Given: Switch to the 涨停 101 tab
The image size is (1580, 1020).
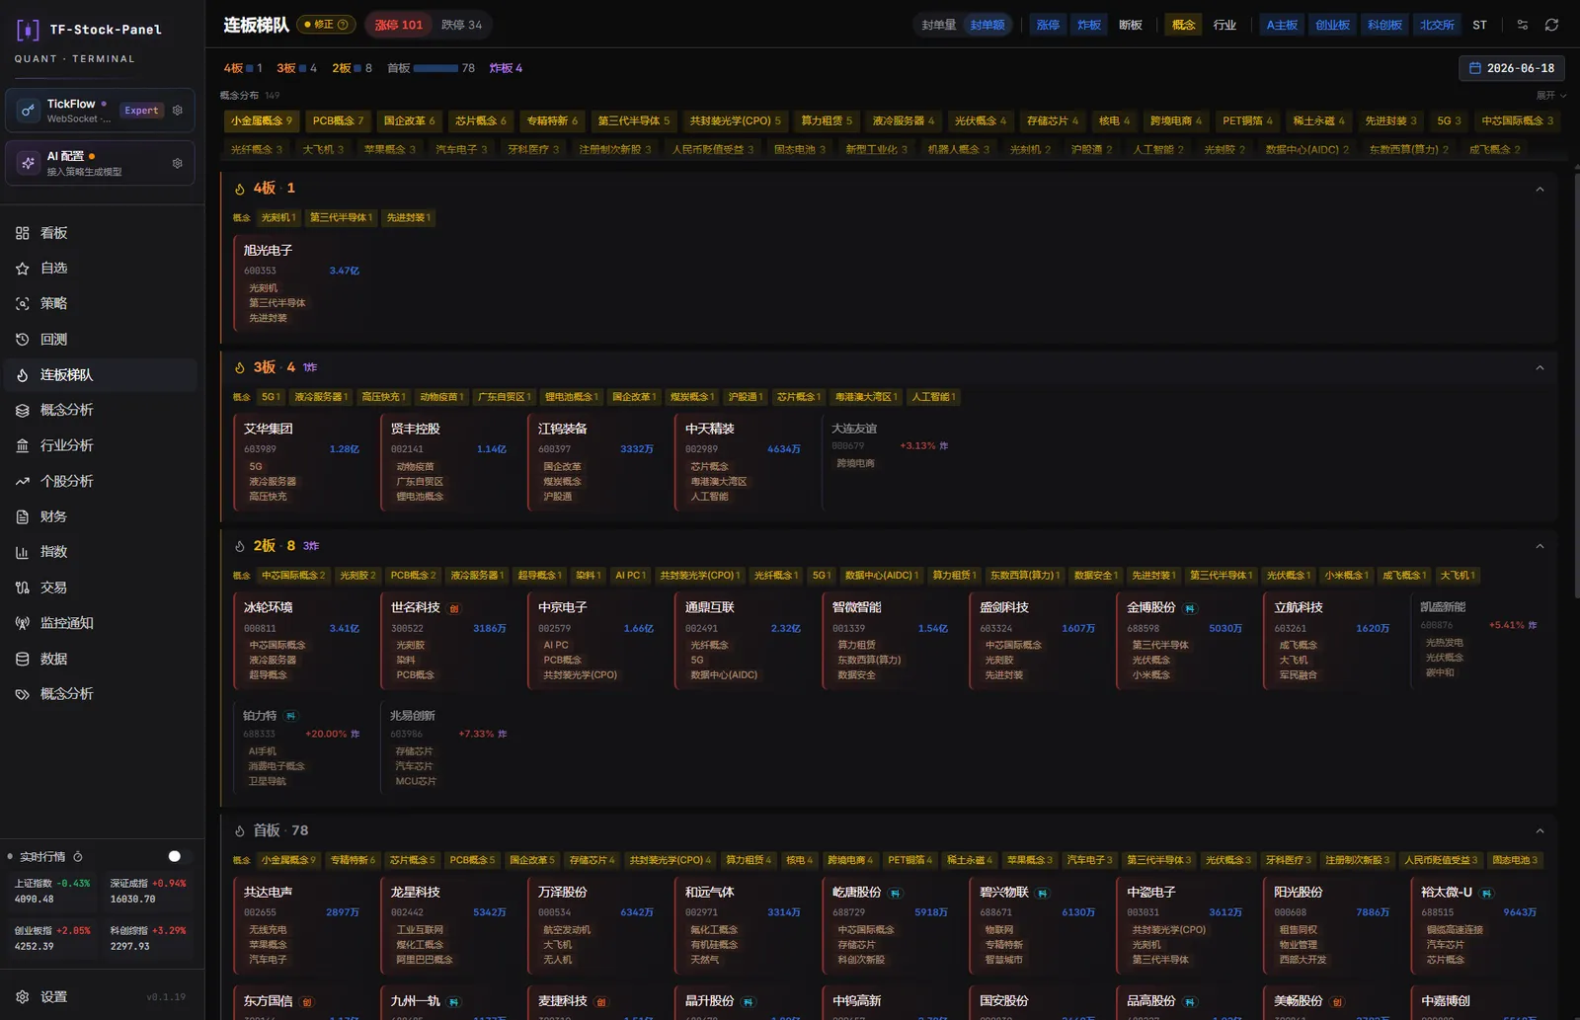Looking at the screenshot, I should click(398, 25).
